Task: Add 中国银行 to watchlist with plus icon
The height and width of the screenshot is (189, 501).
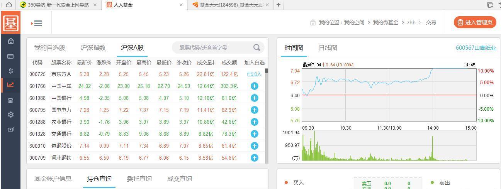Action: pos(254,98)
